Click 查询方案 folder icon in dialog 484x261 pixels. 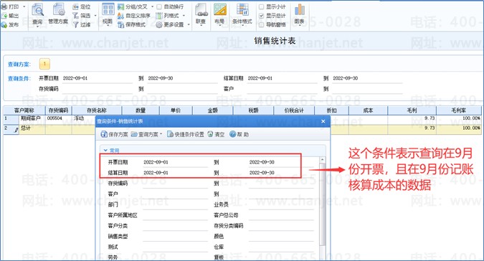click(134, 135)
